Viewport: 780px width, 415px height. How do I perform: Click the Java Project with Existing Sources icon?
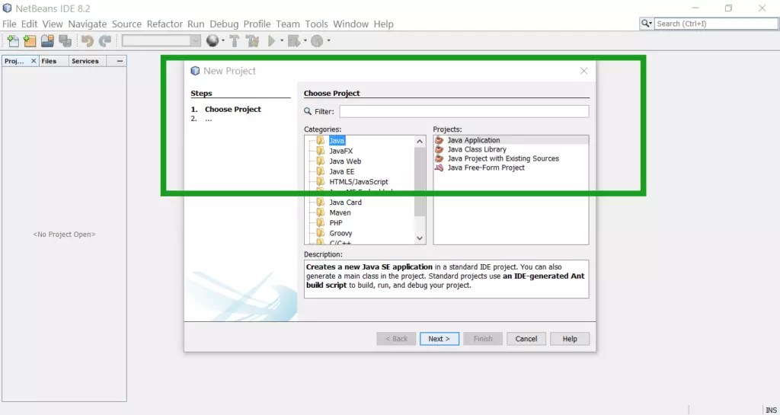click(x=439, y=158)
